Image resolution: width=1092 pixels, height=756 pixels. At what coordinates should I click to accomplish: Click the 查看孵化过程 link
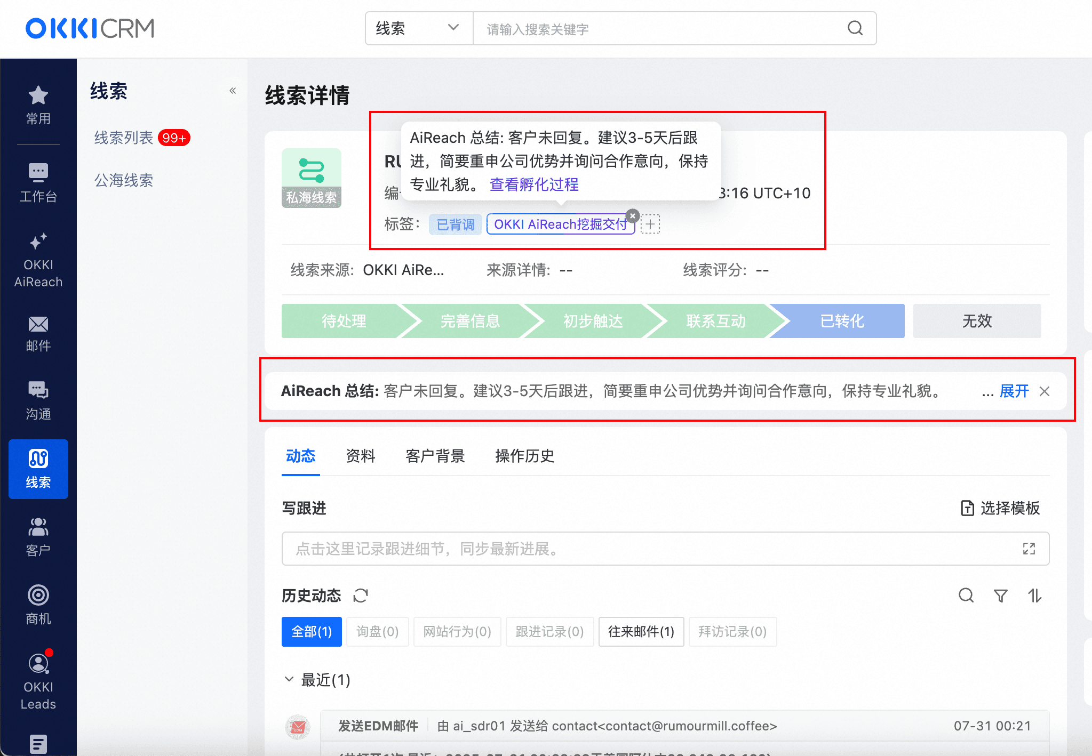point(533,184)
